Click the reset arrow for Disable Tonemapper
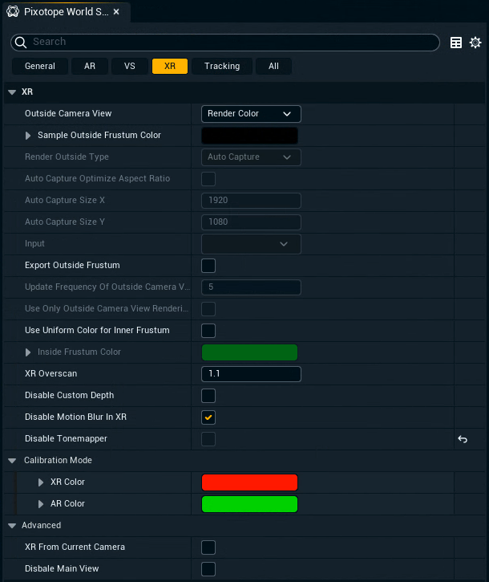The width and height of the screenshot is (489, 582). (463, 439)
